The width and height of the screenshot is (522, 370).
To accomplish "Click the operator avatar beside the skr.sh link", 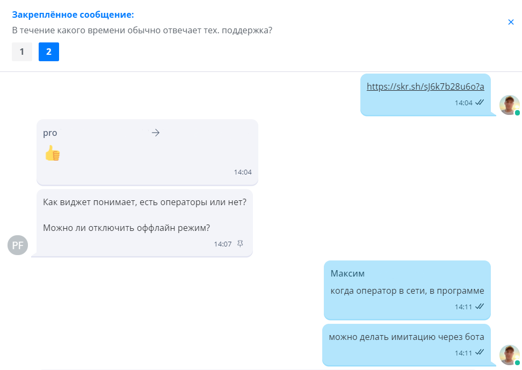I will [x=509, y=105].
